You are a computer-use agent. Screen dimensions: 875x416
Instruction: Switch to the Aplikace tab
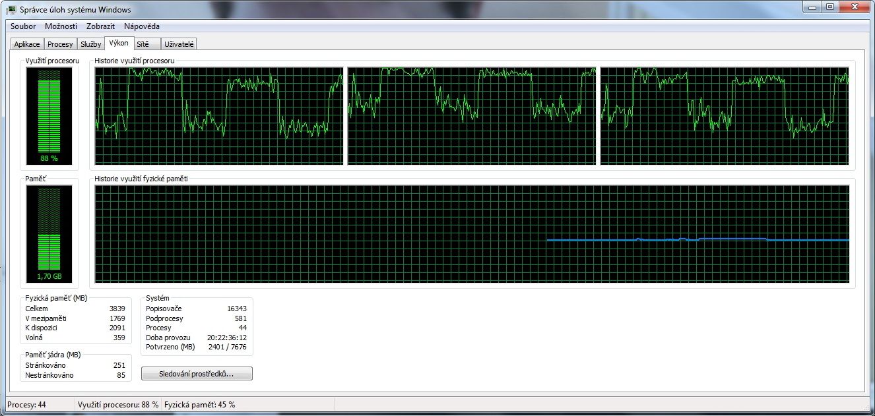27,44
